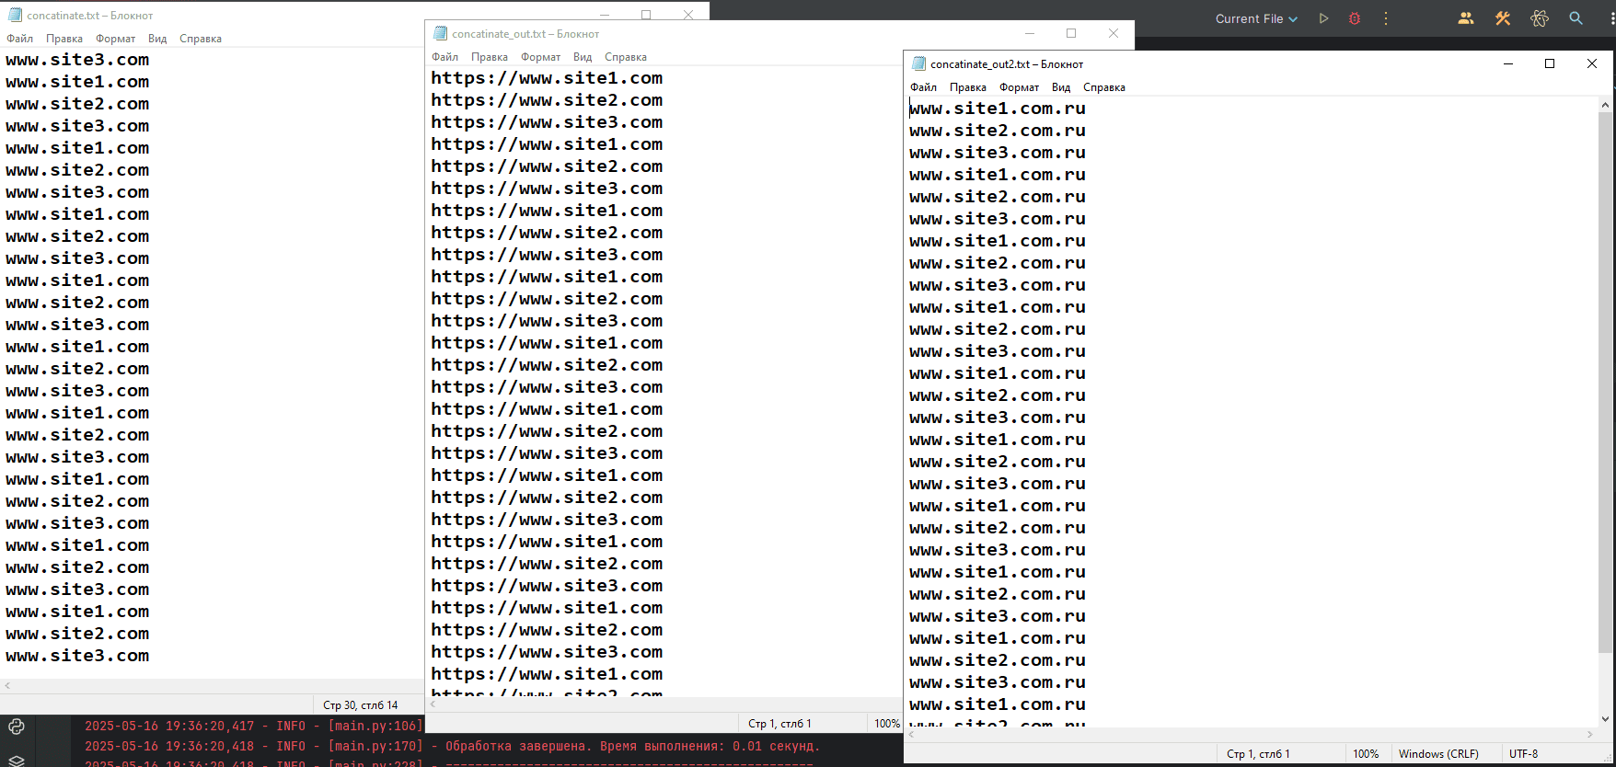Screen dimensions: 1616x767
Task: Click the Windows (CRLF) status entry
Action: [x=1438, y=754]
